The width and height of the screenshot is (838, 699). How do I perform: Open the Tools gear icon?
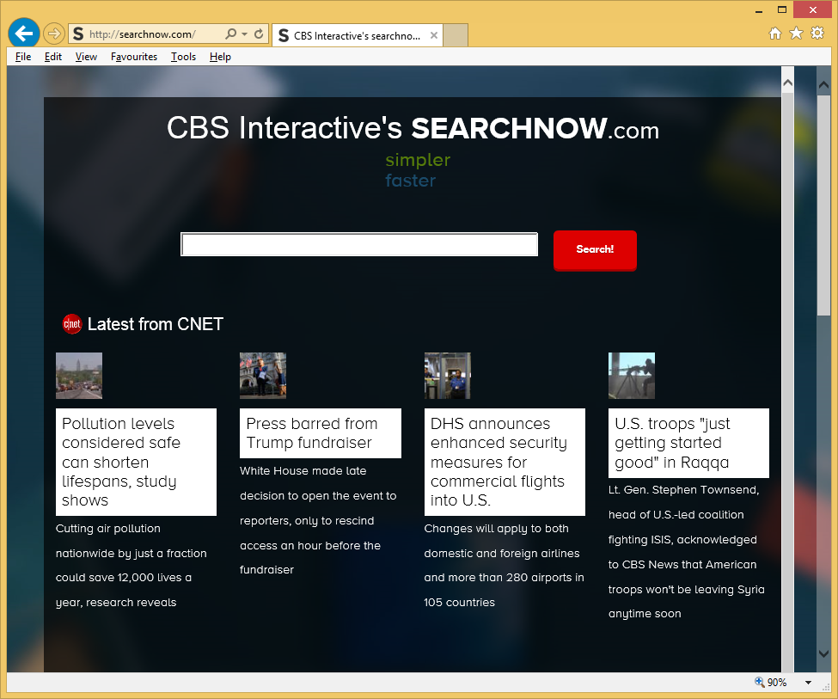[817, 34]
